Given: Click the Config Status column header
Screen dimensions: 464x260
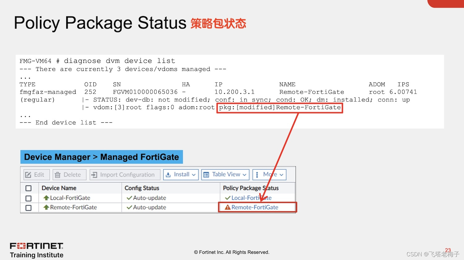Looking at the screenshot, I should pyautogui.click(x=142, y=188).
